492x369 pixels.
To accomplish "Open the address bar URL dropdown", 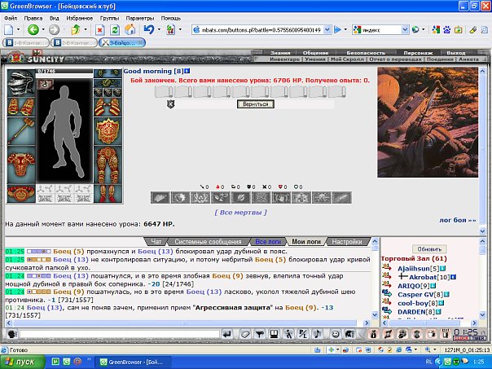I will [x=327, y=30].
